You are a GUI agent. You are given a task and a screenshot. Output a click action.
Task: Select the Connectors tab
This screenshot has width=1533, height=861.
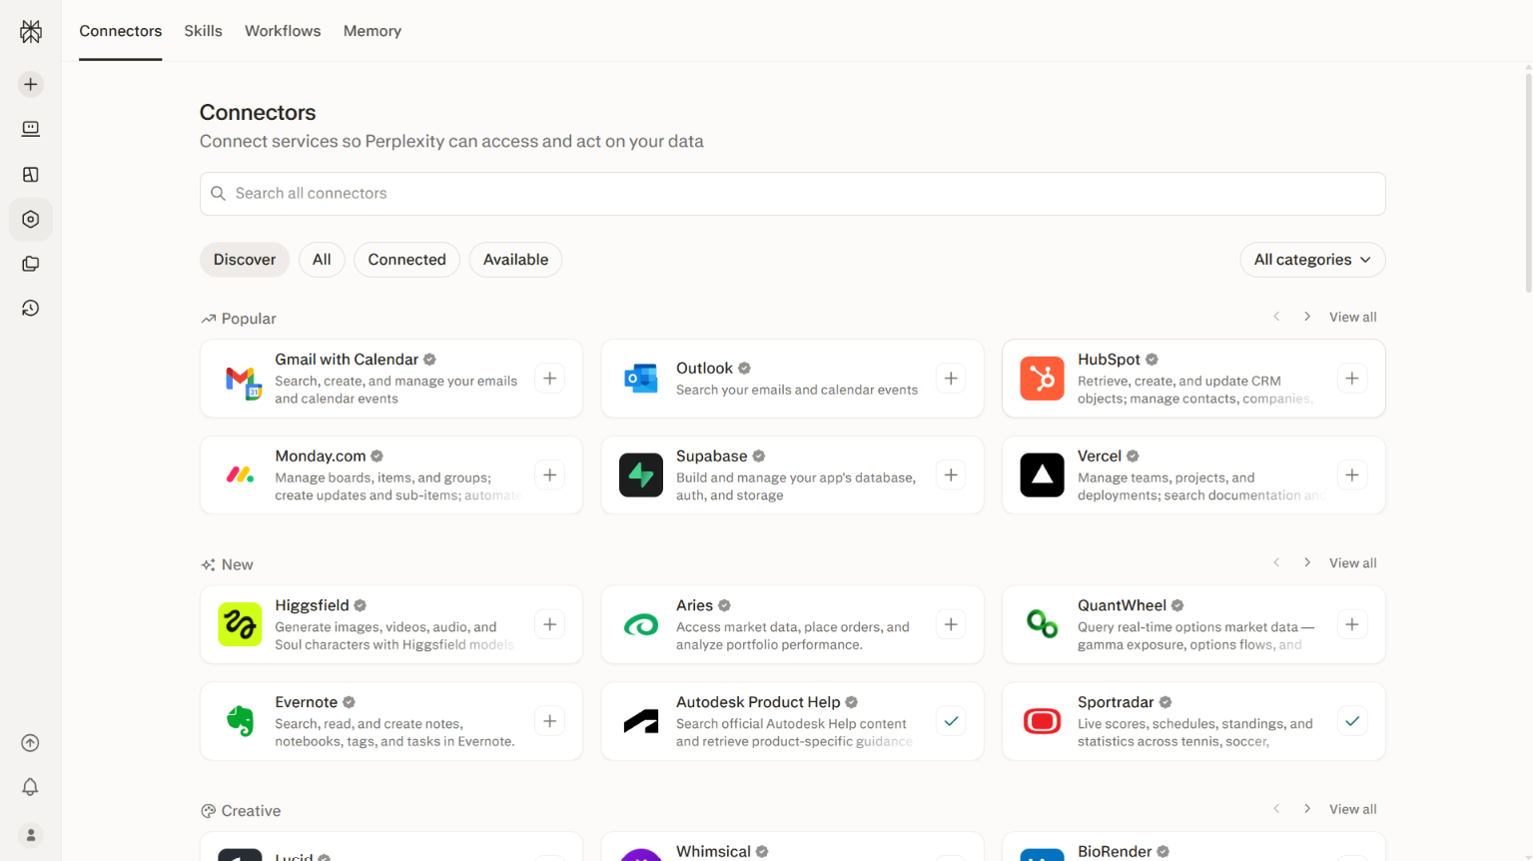tap(121, 31)
